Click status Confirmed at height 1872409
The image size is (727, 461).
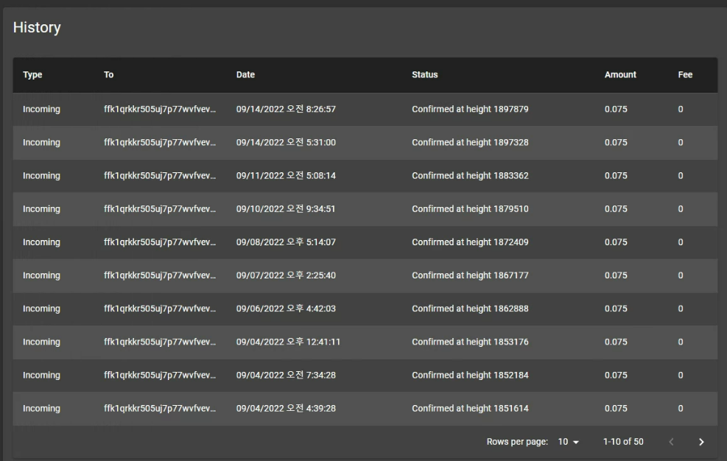[470, 242]
